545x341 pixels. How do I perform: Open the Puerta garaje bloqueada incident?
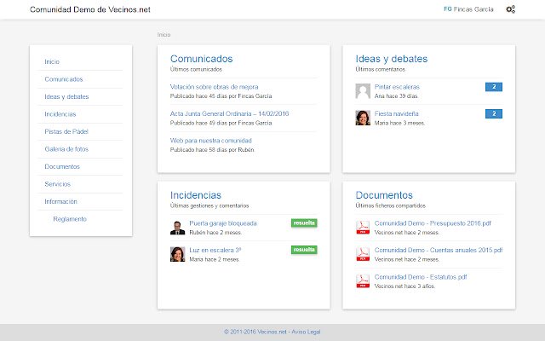click(x=223, y=223)
